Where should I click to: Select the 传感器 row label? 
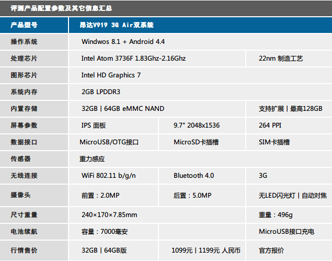(20, 158)
